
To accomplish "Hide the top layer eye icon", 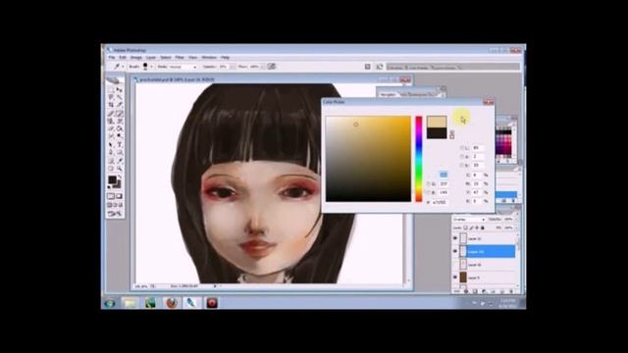I will [455, 238].
